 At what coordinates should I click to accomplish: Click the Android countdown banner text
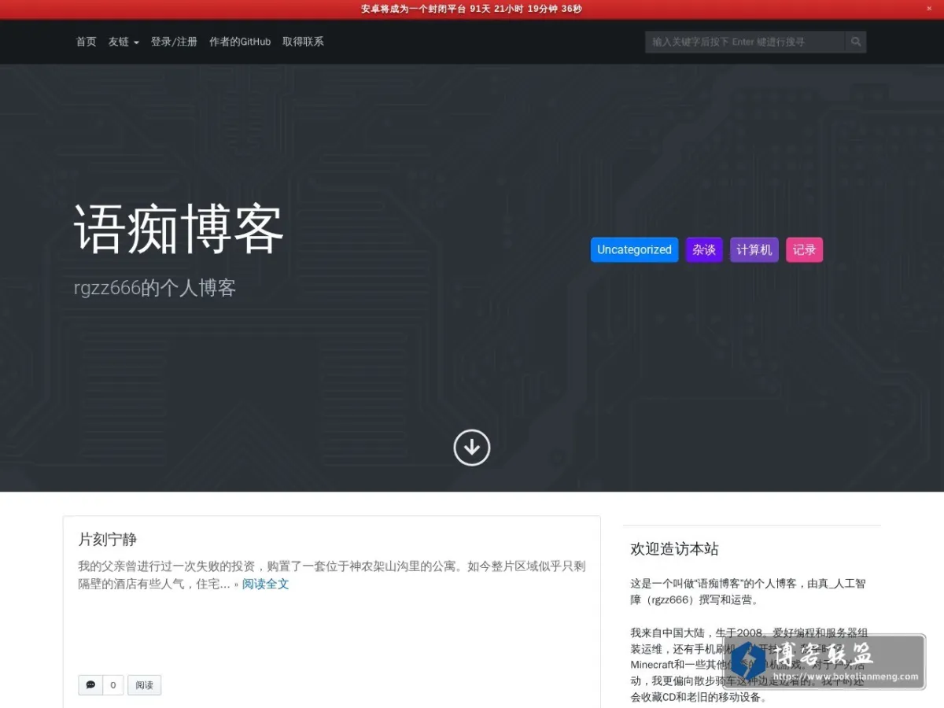click(472, 9)
